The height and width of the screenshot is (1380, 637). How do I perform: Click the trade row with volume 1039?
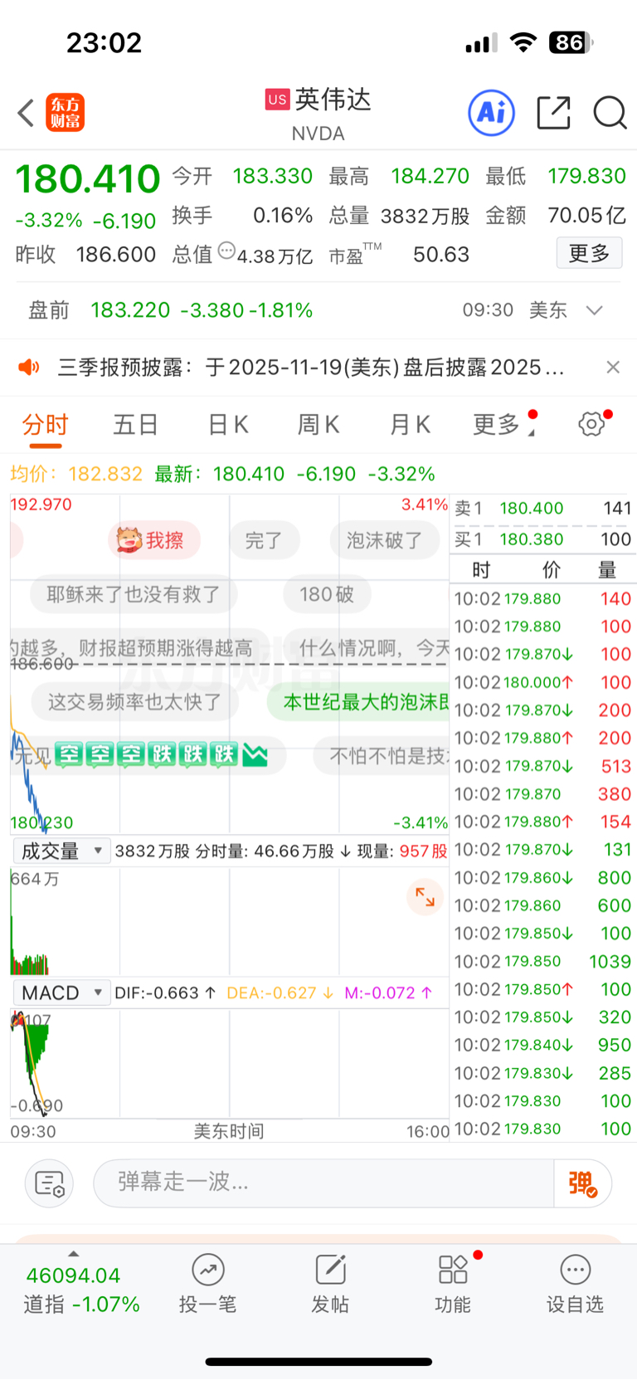pos(543,961)
